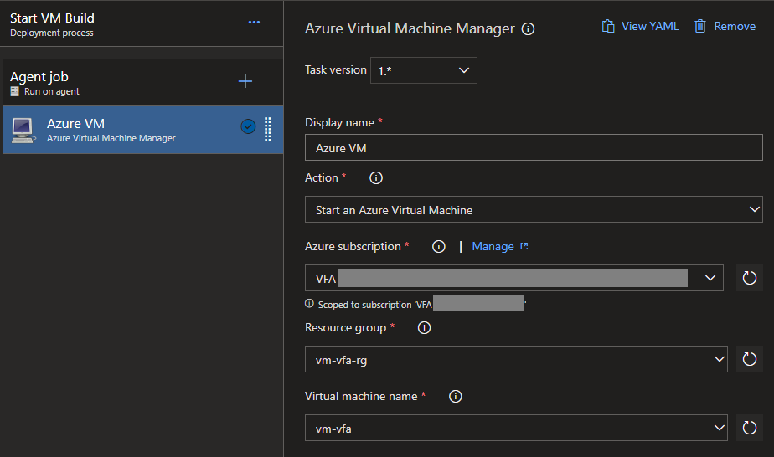Image resolution: width=774 pixels, height=457 pixels.
Task: Open the Resource group dropdown
Action: (516, 359)
